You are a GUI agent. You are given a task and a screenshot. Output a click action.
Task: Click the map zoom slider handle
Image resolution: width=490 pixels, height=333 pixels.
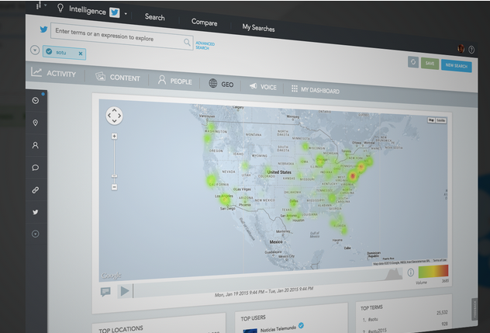(115, 176)
